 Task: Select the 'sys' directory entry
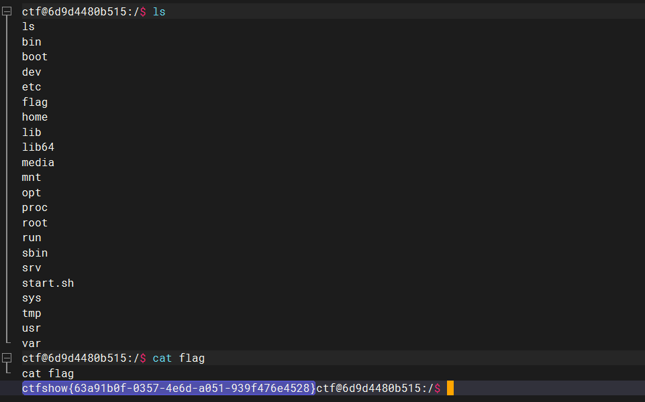pyautogui.click(x=32, y=298)
